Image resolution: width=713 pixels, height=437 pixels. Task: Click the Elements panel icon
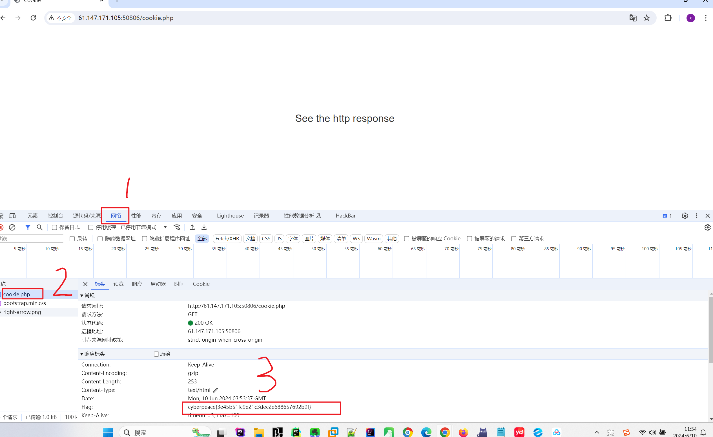tap(32, 215)
